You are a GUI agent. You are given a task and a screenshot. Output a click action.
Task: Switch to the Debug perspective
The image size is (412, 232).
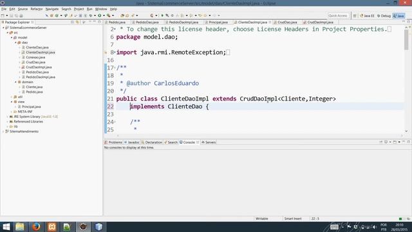point(384,15)
